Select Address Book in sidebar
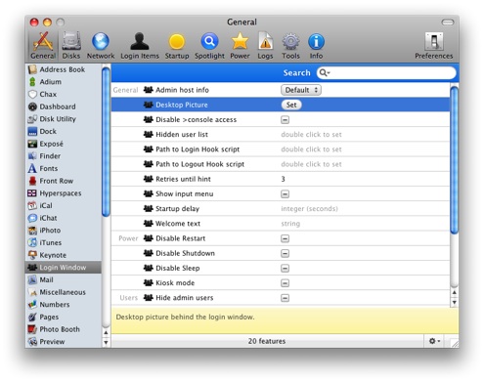Screen dimensions: 484x382 (63, 69)
